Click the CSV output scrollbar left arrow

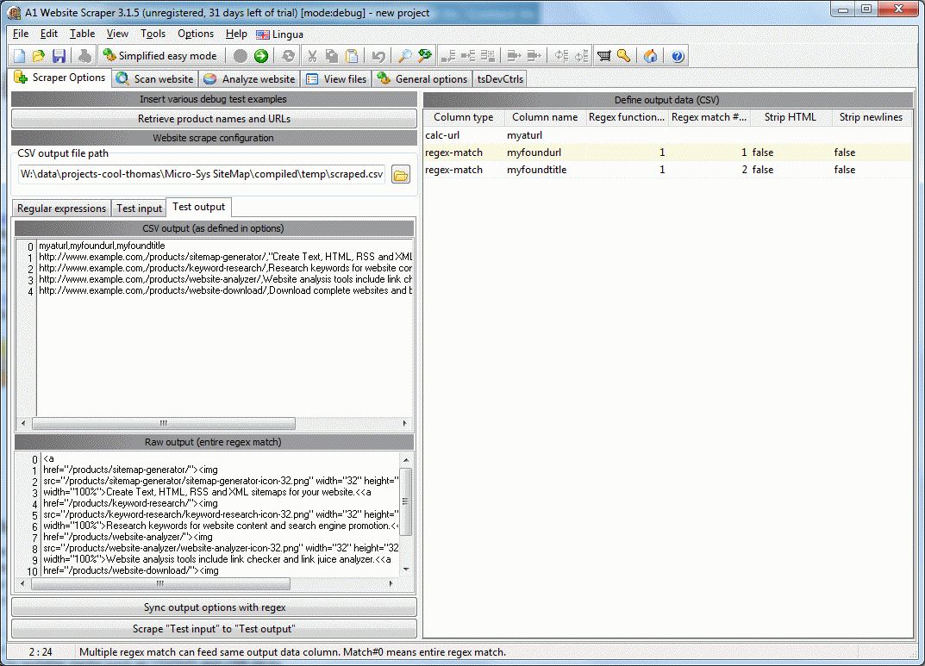(23, 423)
